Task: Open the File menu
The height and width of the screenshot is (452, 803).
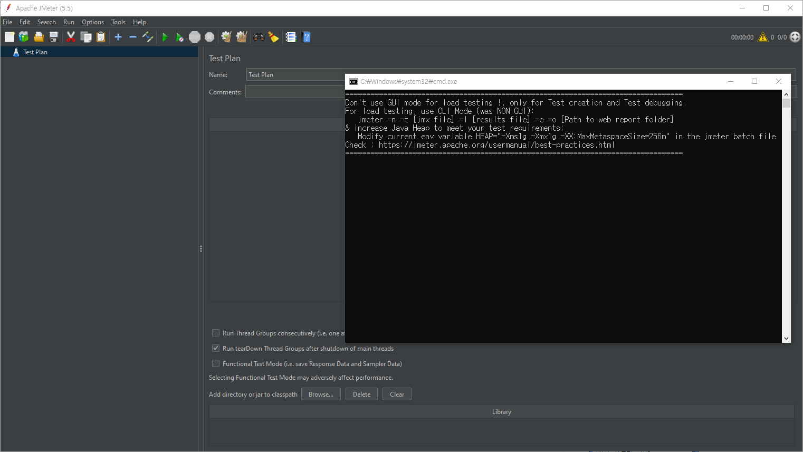Action: click(x=7, y=22)
